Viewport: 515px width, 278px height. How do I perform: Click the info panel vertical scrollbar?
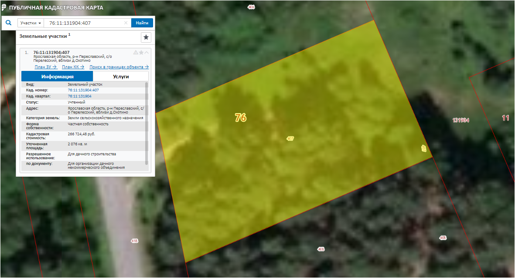pos(147,123)
